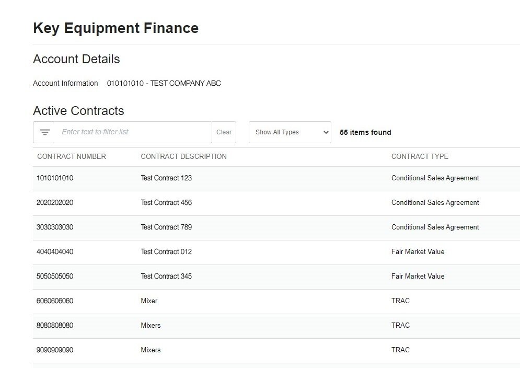
Task: Click the Active Contracts heading
Action: [x=78, y=111]
